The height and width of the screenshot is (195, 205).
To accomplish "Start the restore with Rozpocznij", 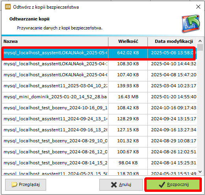I will 173,184.
